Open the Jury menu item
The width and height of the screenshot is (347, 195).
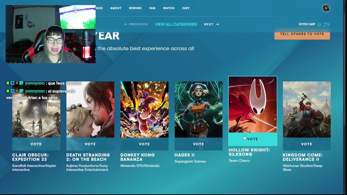(186, 8)
